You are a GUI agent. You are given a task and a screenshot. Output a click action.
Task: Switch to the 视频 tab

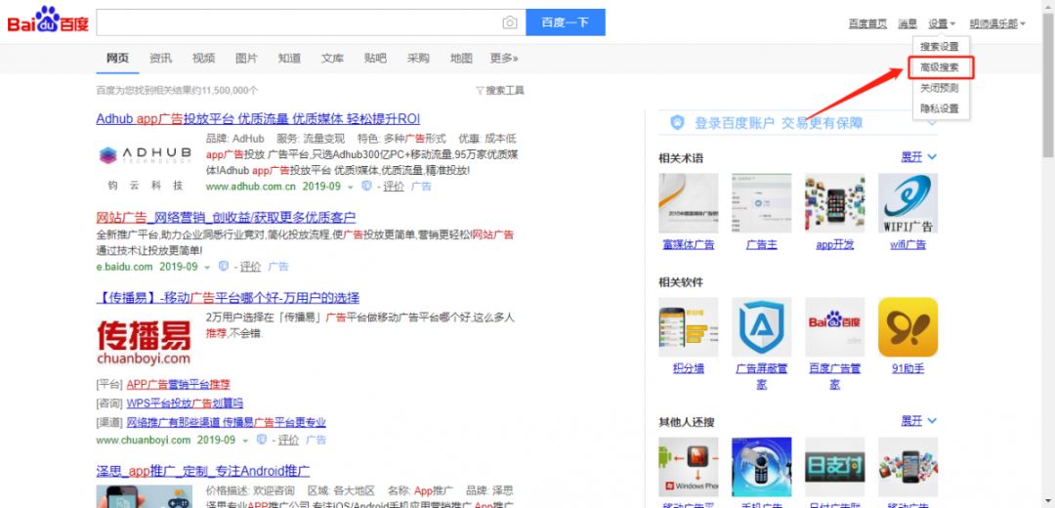pos(204,59)
